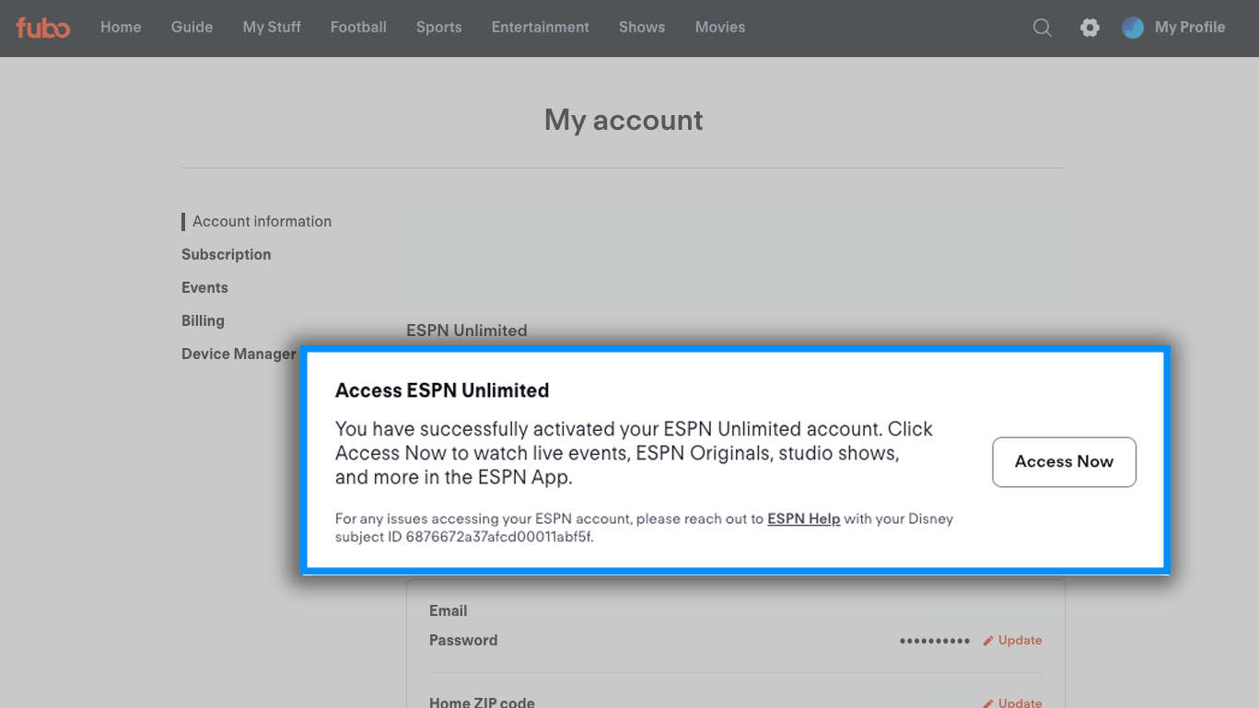Viewport: 1259px width, 708px height.
Task: Select My Stuff in the top navigation
Action: [x=272, y=28]
